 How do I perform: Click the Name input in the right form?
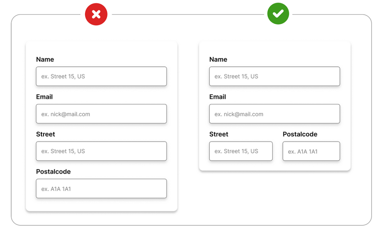(274, 76)
